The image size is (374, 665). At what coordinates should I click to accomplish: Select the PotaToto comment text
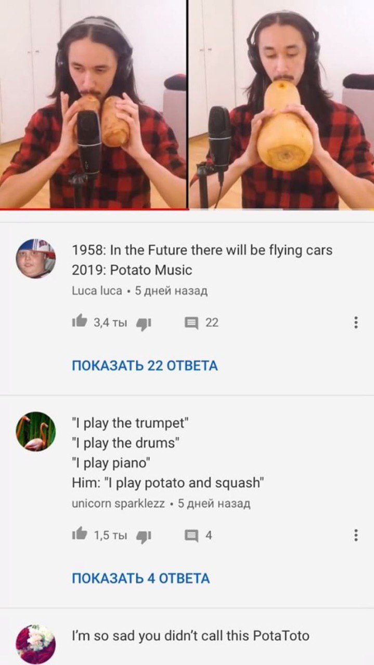tap(190, 635)
